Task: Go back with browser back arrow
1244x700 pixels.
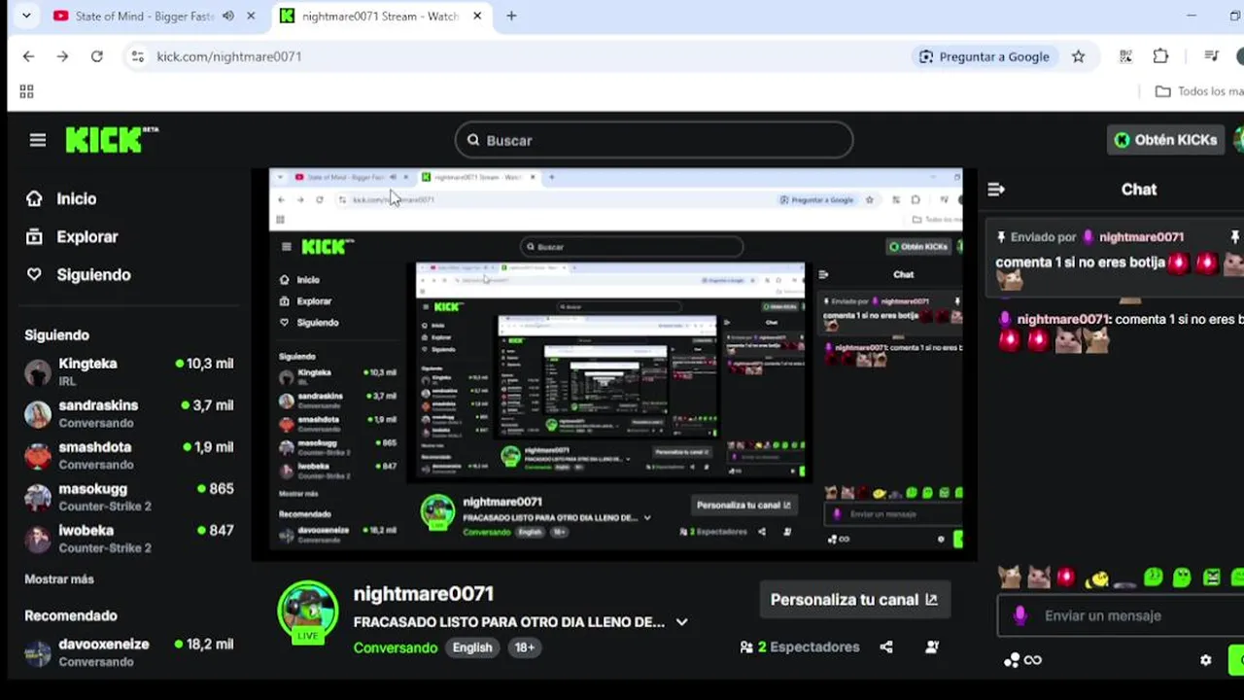Action: (x=28, y=56)
